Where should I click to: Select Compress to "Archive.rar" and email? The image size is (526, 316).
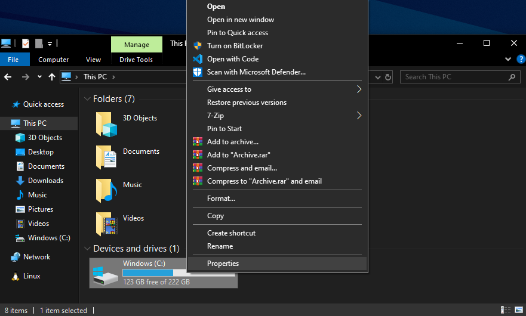click(x=277, y=181)
